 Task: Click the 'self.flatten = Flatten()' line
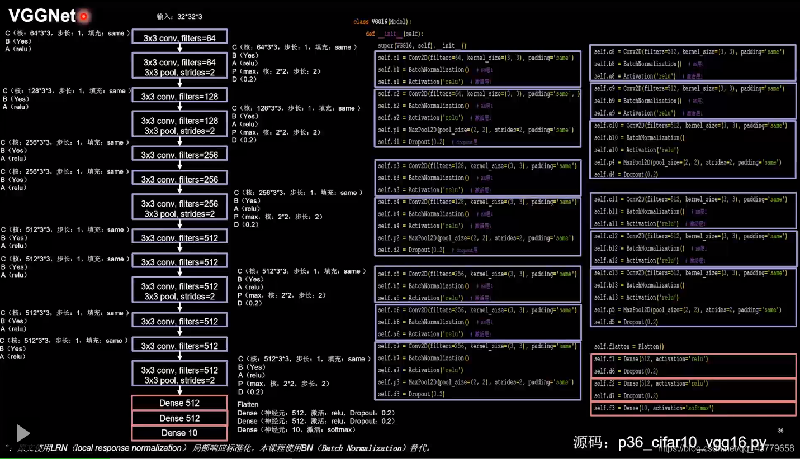coord(629,347)
